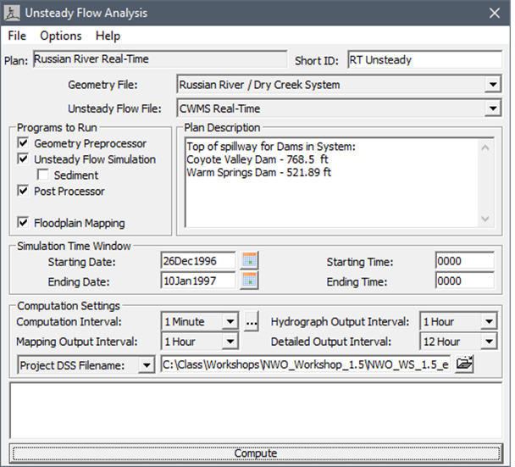
Task: Enable the Sediment checkbox
Action: pos(42,175)
